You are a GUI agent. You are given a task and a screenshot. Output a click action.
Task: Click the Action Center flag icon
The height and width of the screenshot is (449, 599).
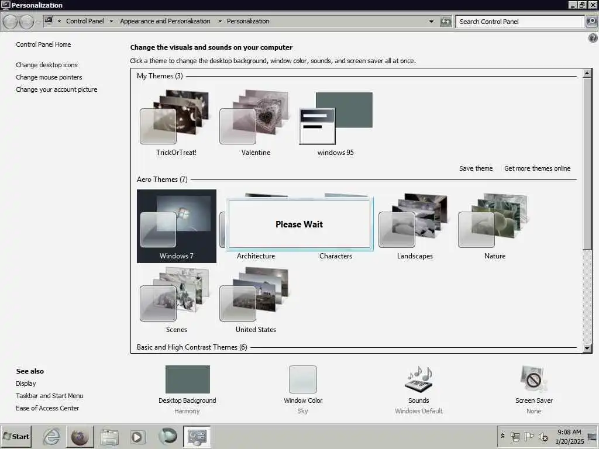(529, 436)
